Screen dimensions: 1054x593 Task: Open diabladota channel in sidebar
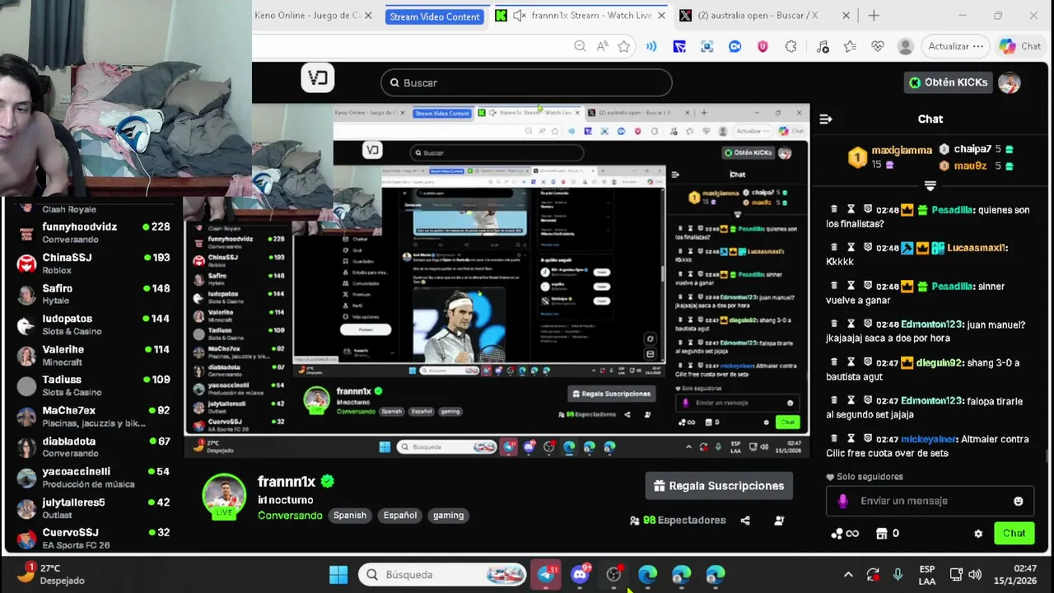point(93,446)
